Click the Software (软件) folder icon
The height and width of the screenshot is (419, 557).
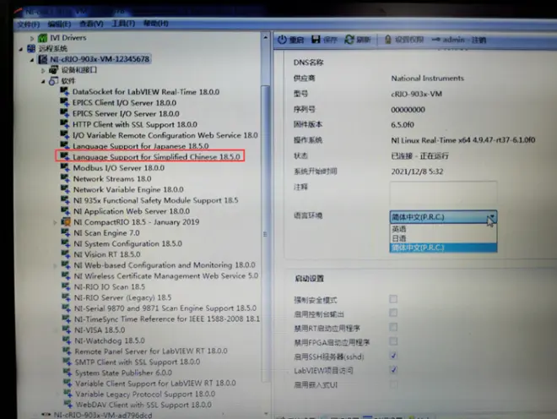coord(54,81)
